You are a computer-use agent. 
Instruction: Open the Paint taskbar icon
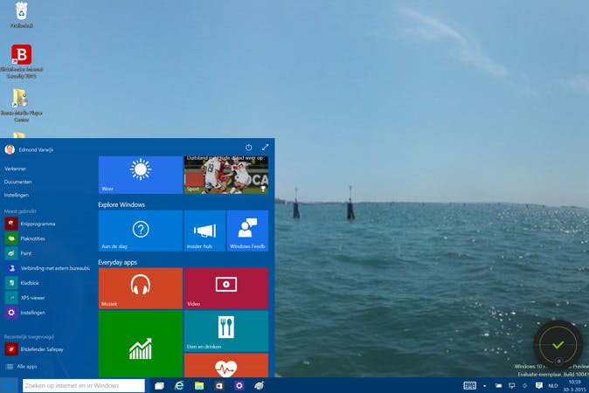(259, 386)
